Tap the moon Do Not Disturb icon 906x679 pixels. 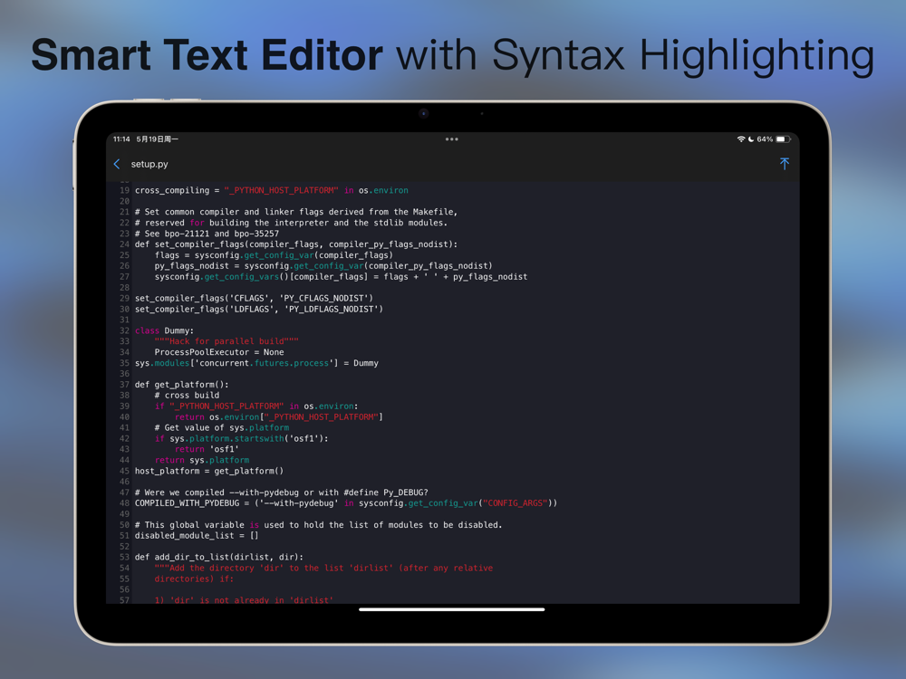(x=751, y=139)
